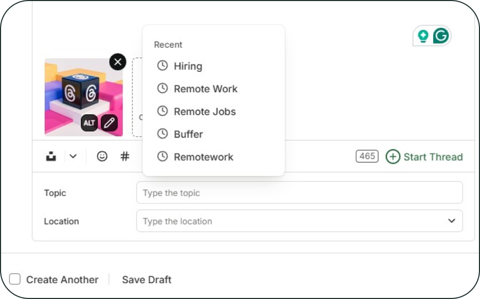Click Save Draft
Viewport: 480px width, 299px height.
[x=147, y=280]
